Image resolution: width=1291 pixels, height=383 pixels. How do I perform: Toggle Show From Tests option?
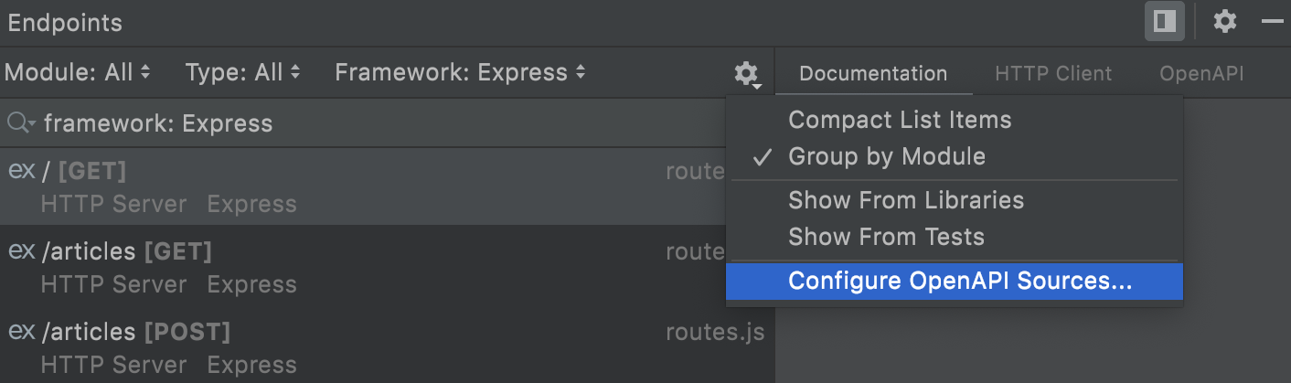(886, 237)
